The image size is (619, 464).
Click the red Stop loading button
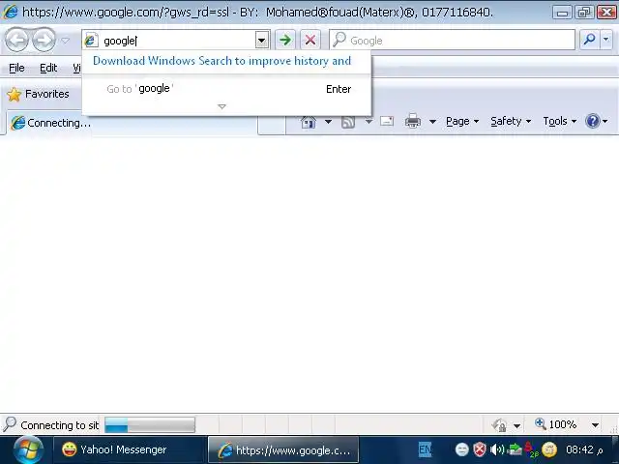[x=310, y=40]
